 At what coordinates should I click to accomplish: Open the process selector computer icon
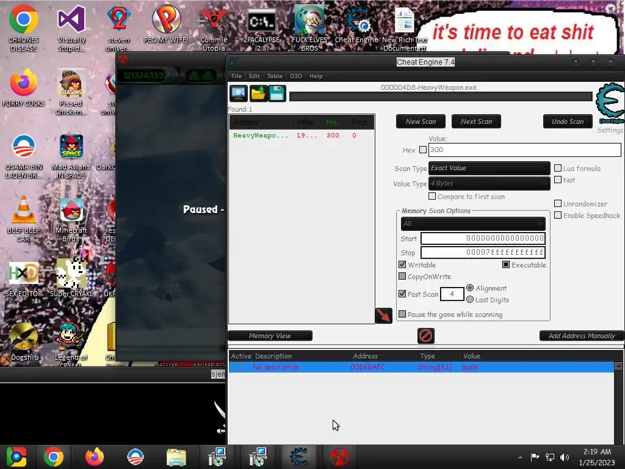coord(239,93)
